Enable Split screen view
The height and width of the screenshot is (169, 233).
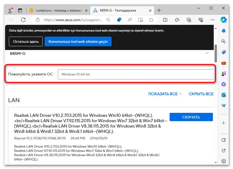coord(166,20)
